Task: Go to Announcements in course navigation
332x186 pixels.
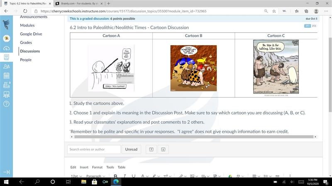Action: click(x=34, y=17)
